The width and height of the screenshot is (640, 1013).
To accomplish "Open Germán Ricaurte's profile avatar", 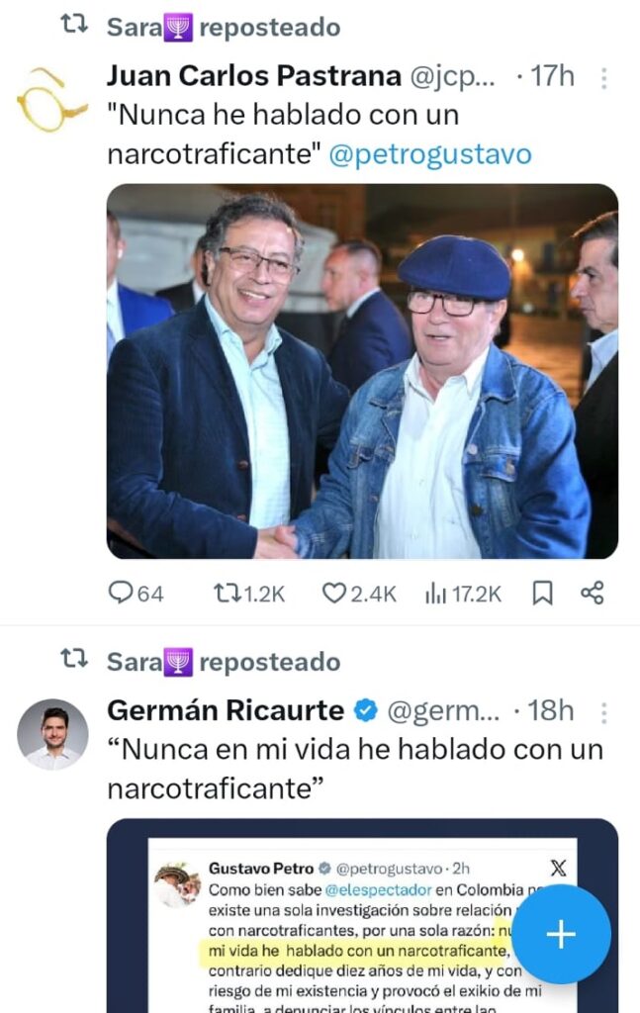I will [51, 735].
